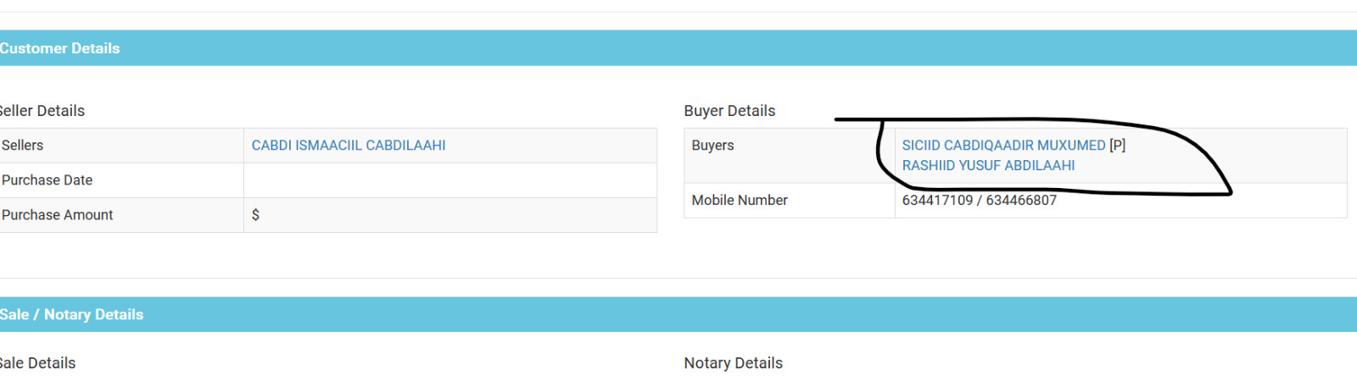Select the Sale Details heading
Screen dimensions: 1357x376
coord(38,363)
